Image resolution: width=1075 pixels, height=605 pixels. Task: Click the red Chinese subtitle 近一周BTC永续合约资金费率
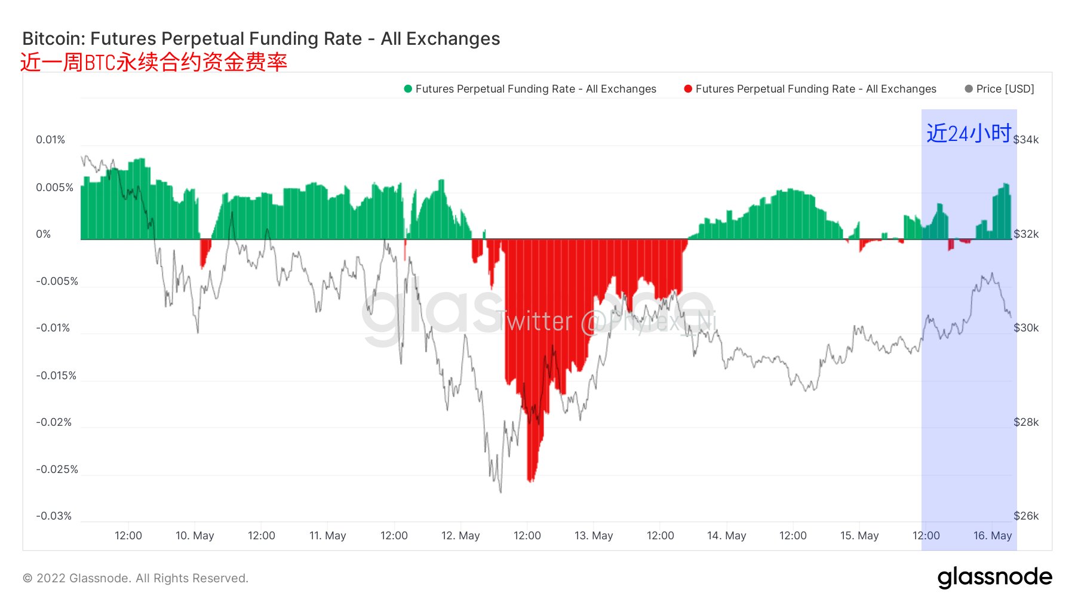point(154,62)
